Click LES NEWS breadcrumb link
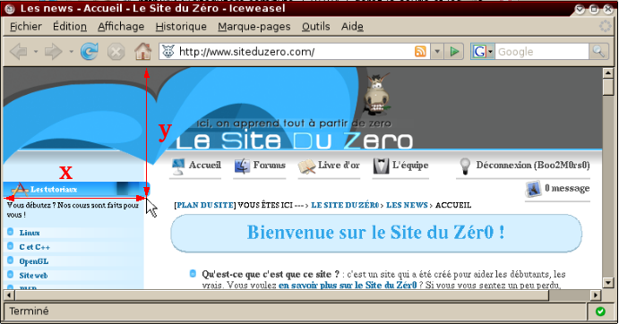The height and width of the screenshot is (324, 619). click(x=407, y=205)
